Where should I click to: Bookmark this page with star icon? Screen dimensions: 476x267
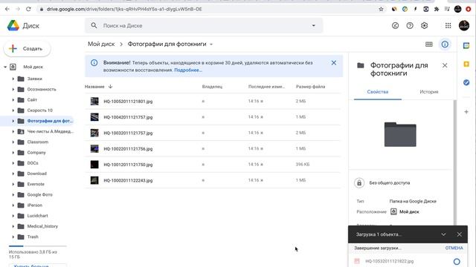click(x=381, y=9)
